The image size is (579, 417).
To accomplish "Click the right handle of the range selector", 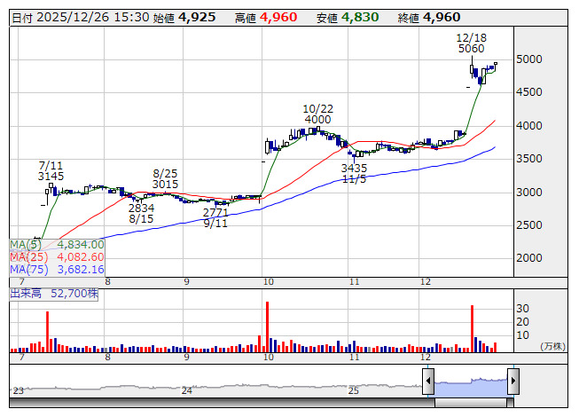I will coord(512,382).
